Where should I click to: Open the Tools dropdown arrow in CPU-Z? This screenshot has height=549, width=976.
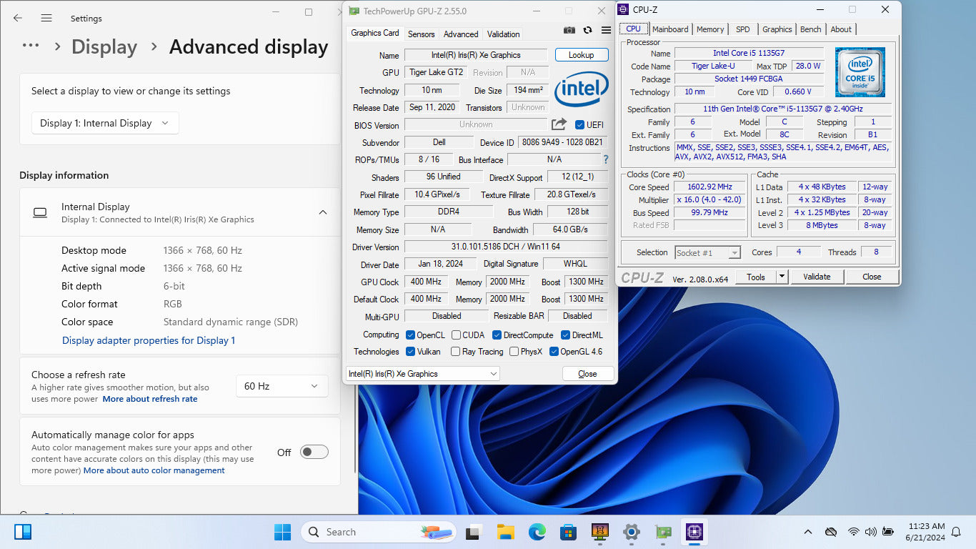[x=782, y=277]
